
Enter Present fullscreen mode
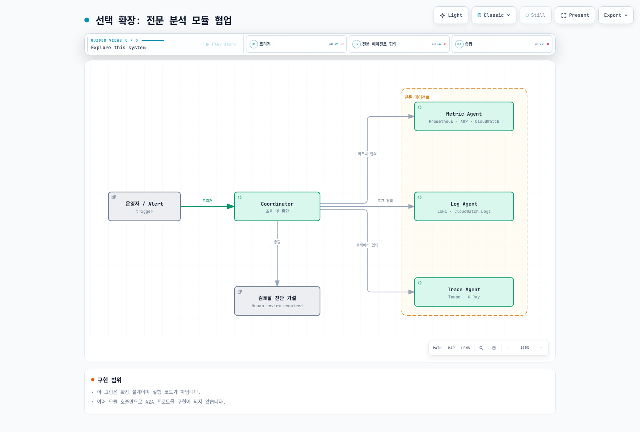pos(575,15)
